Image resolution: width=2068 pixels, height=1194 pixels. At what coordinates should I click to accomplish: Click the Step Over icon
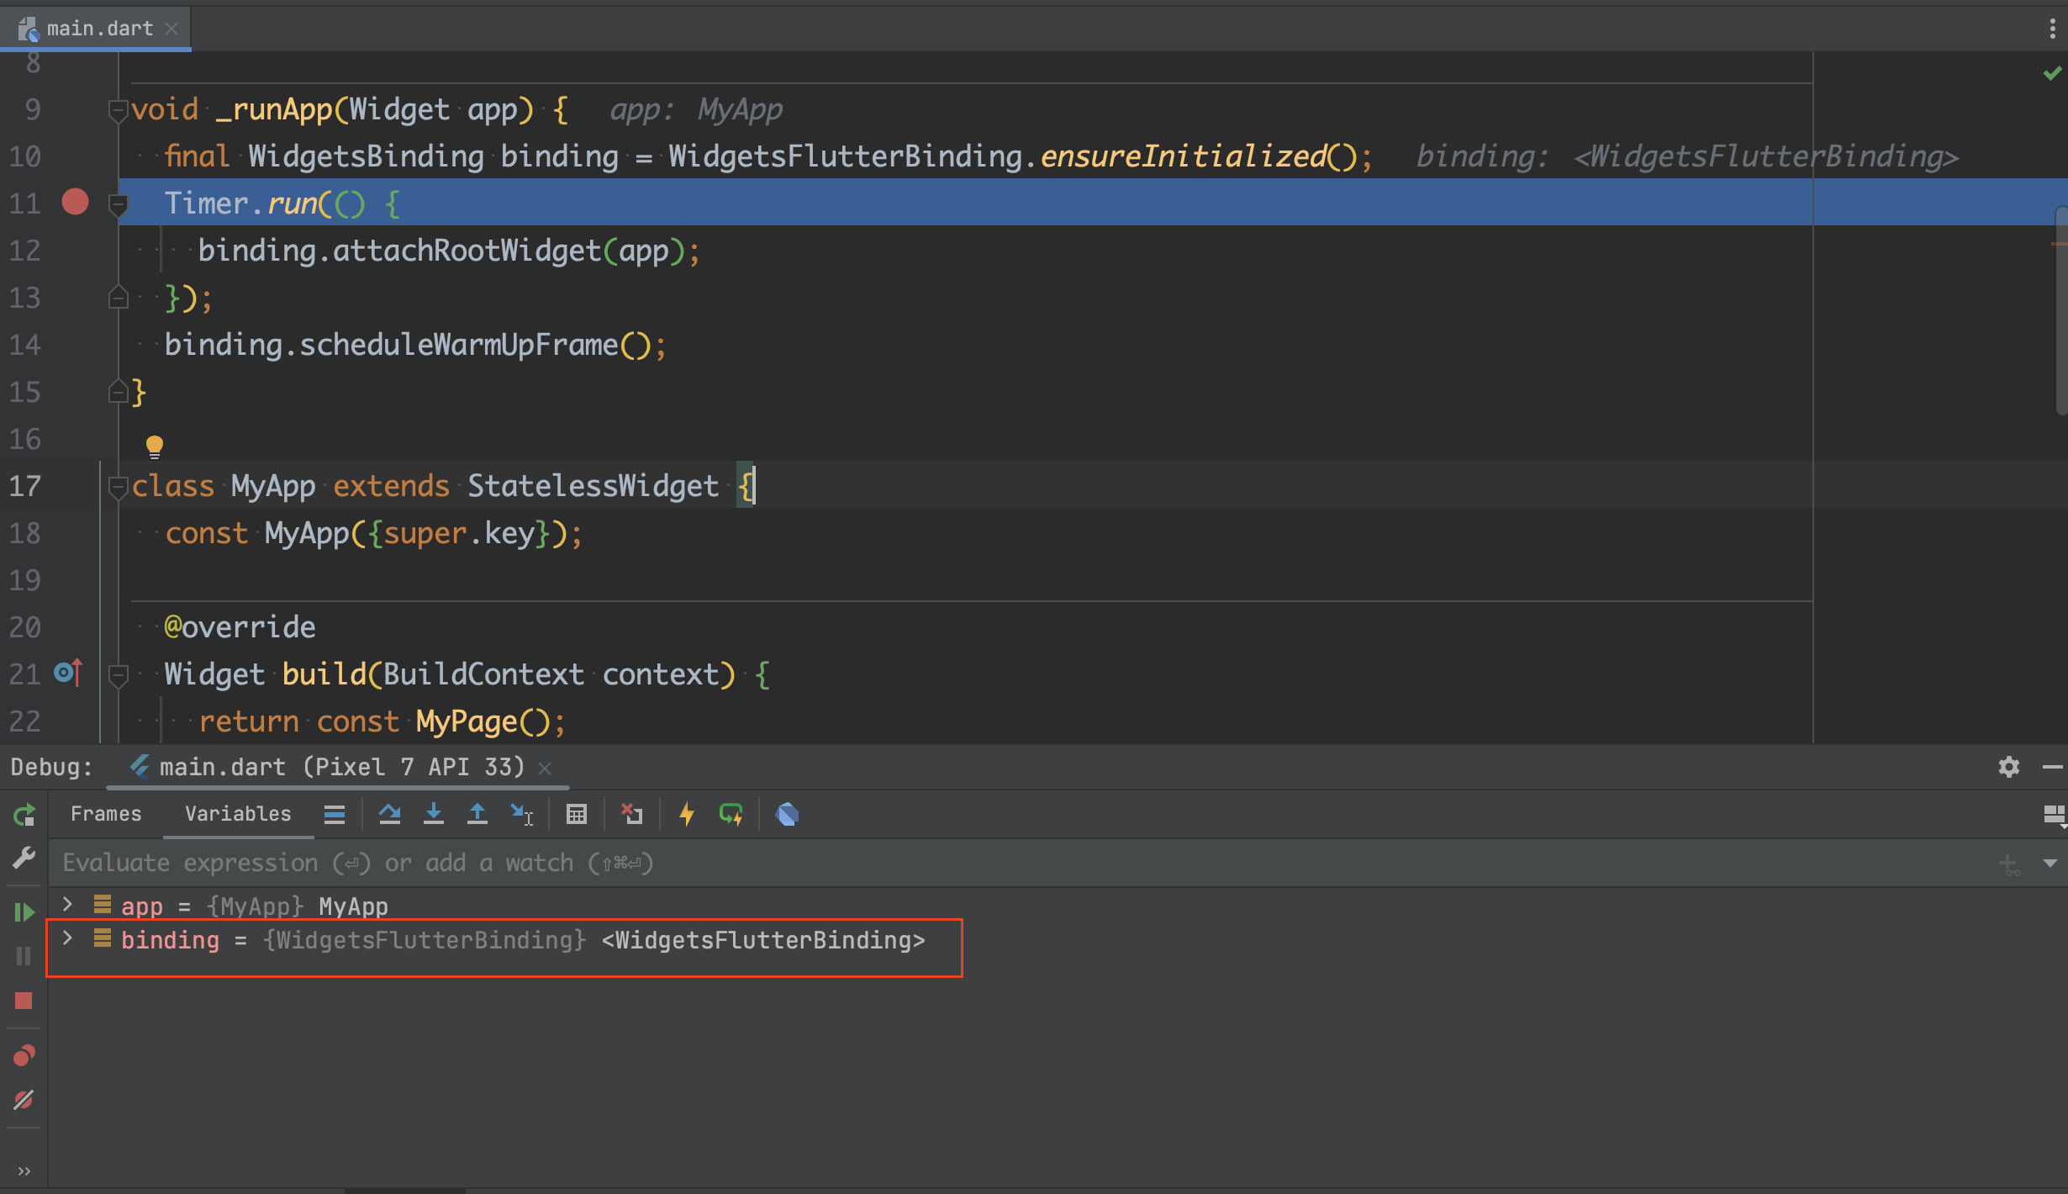coord(389,814)
